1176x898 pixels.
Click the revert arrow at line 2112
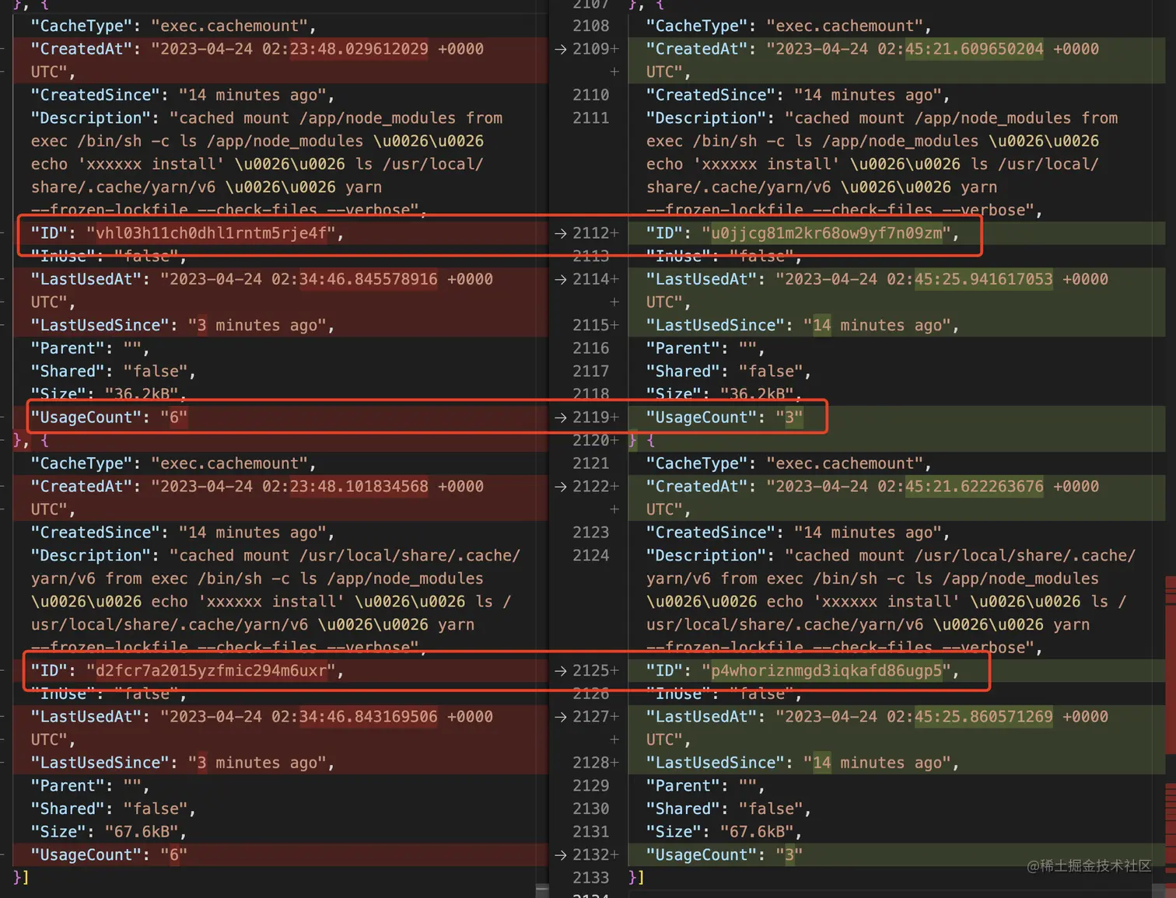point(560,233)
